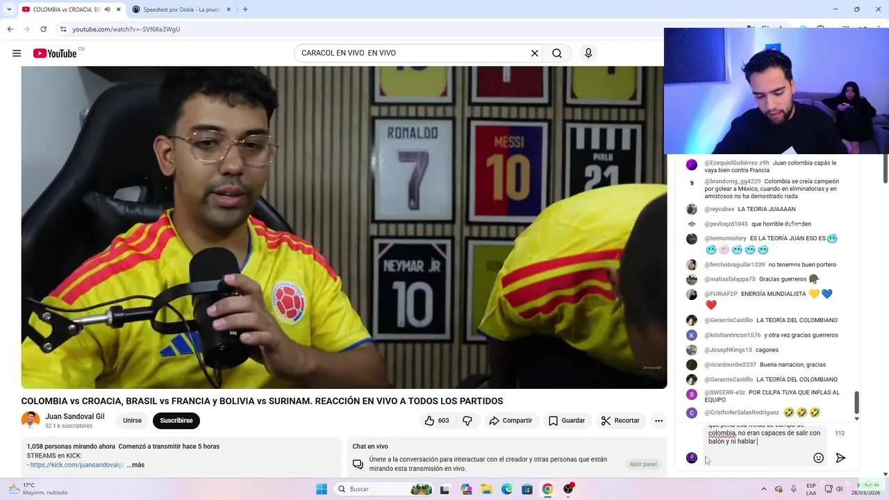Image resolution: width=889 pixels, height=500 pixels.
Task: Switch to Chrome taskbar icon
Action: [x=547, y=489]
